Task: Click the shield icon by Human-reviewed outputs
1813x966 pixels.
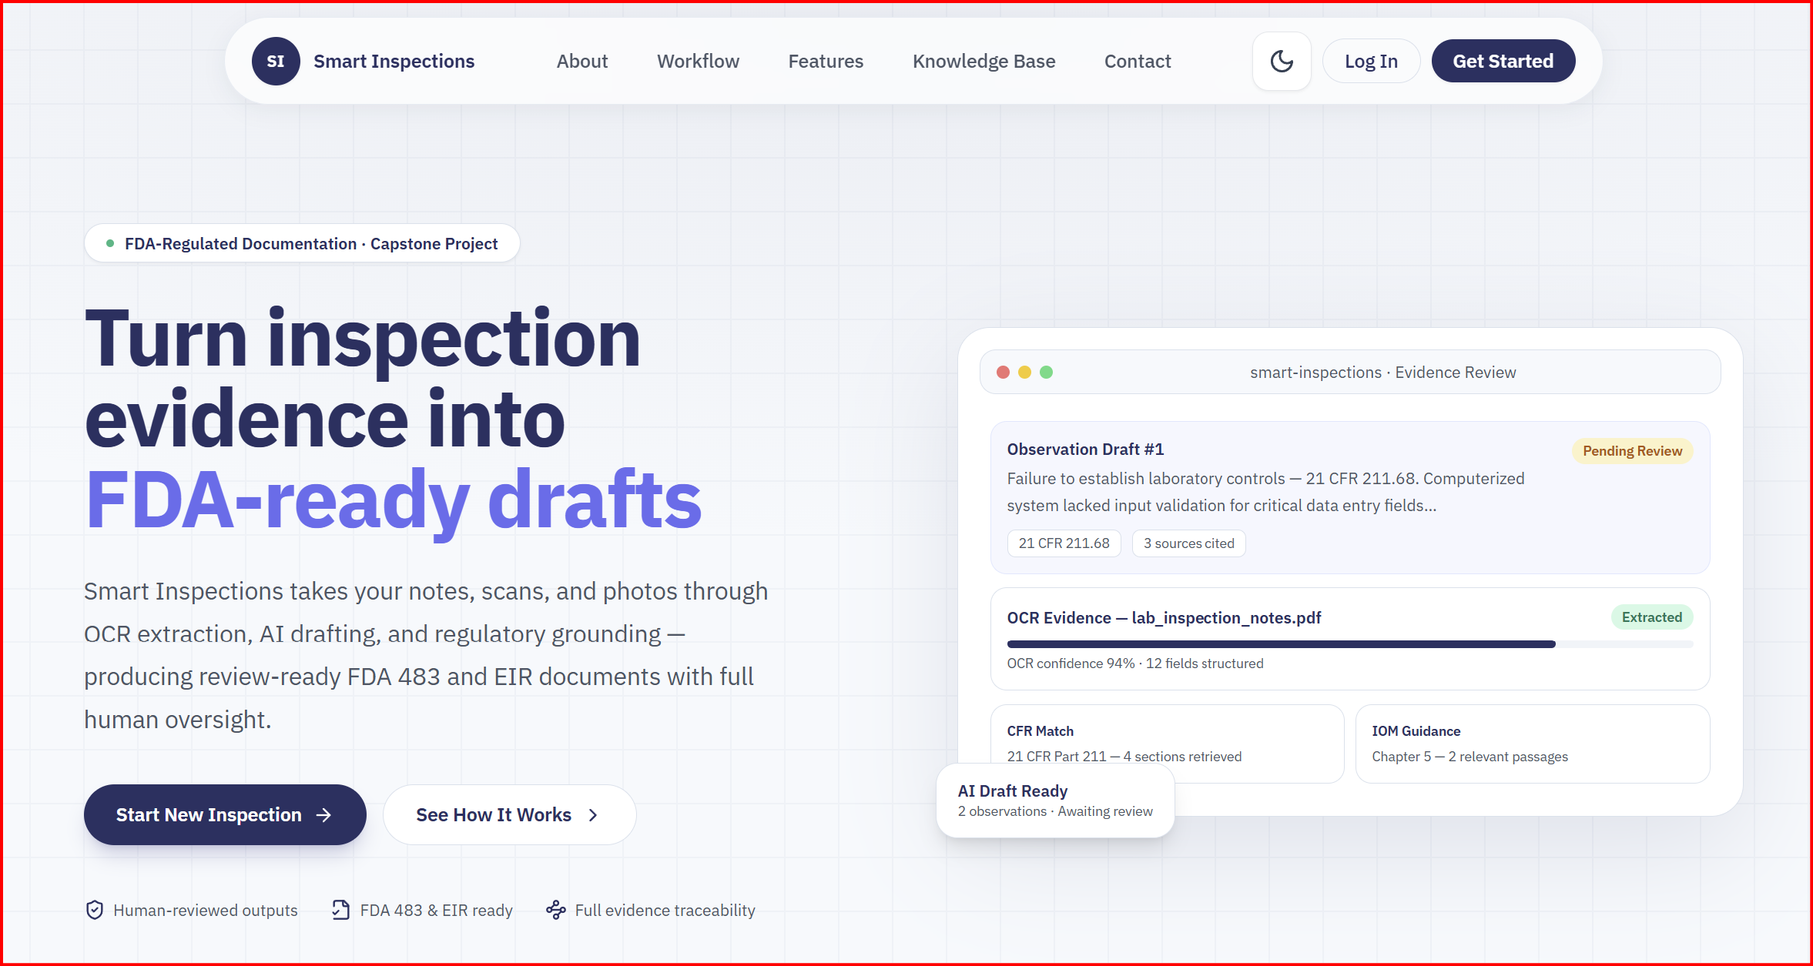Action: click(x=95, y=910)
